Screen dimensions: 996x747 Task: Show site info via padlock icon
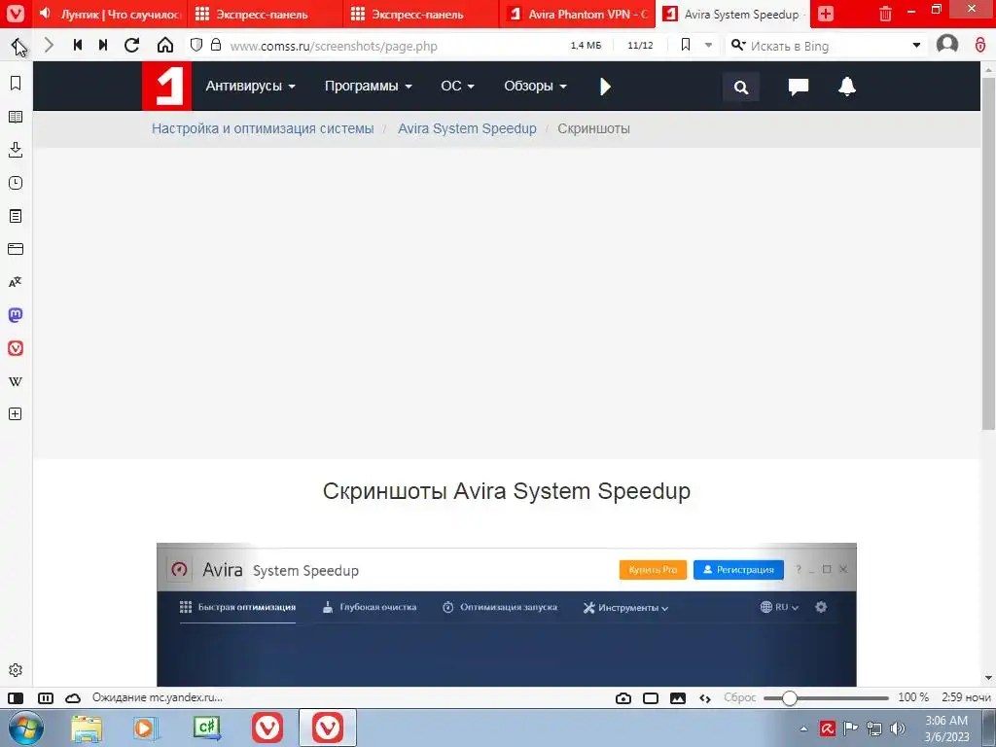216,45
